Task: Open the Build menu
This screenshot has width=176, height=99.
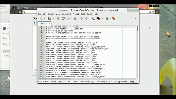Action: [x=83, y=14]
